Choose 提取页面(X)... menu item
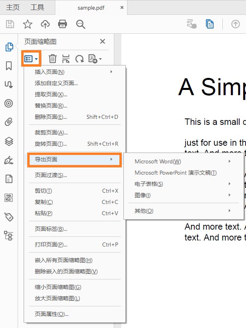Viewport: 246px width, 328px height. point(75,95)
